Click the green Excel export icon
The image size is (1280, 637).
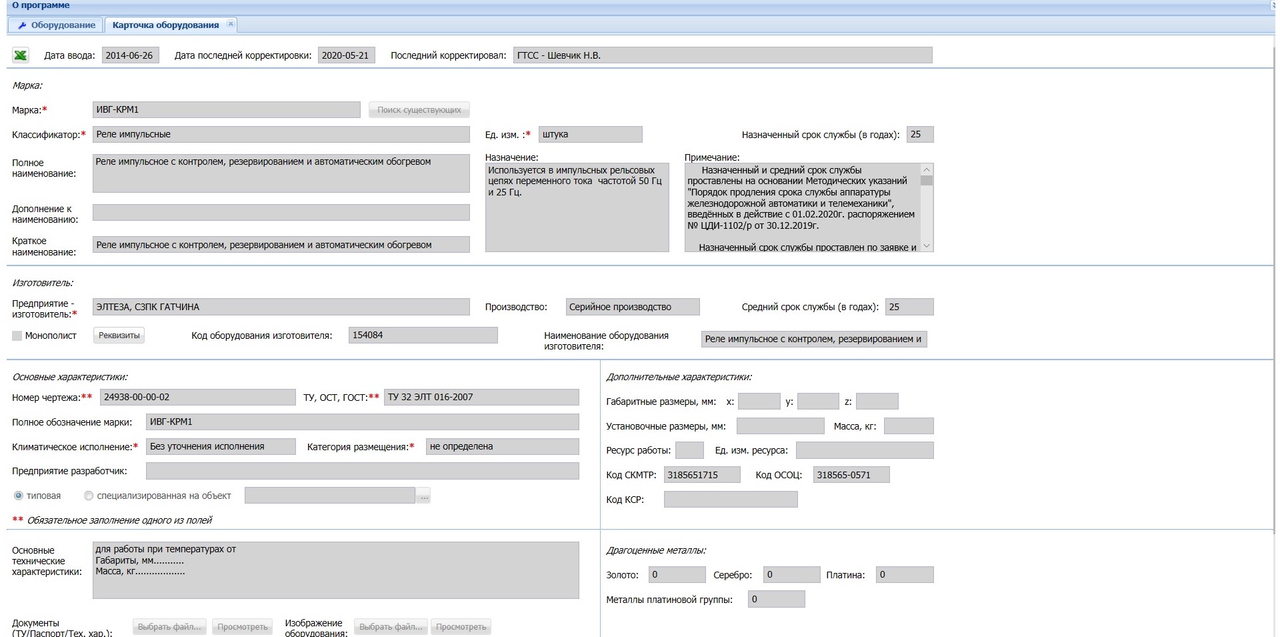[21, 55]
